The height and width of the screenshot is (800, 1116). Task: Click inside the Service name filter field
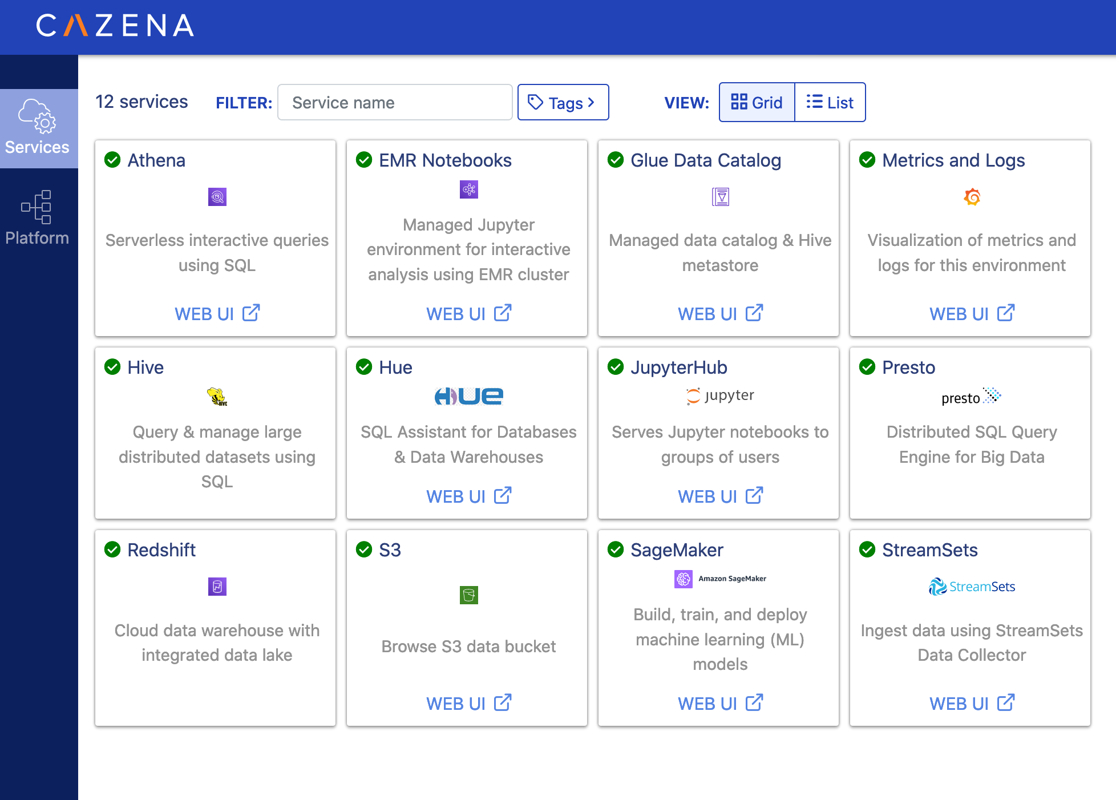pos(395,102)
